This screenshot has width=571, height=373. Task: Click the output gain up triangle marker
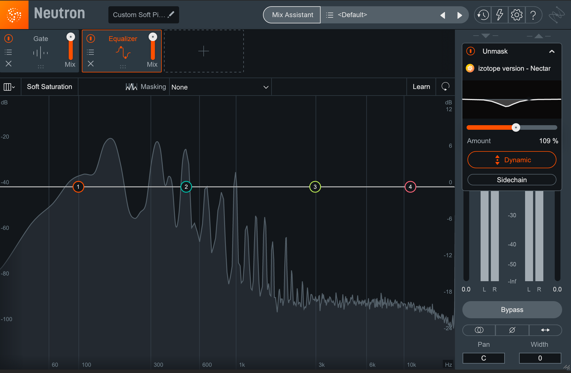(539, 36)
